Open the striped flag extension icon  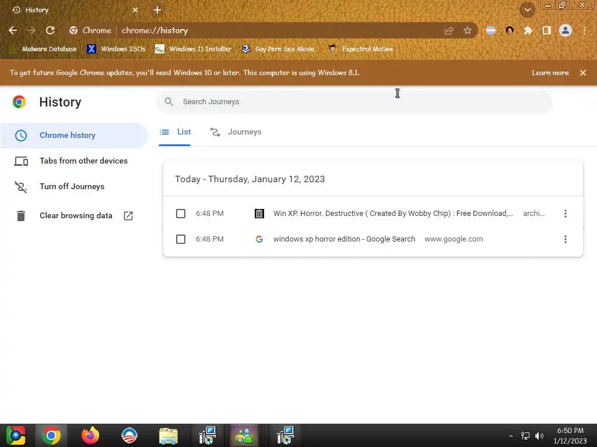[x=491, y=30]
